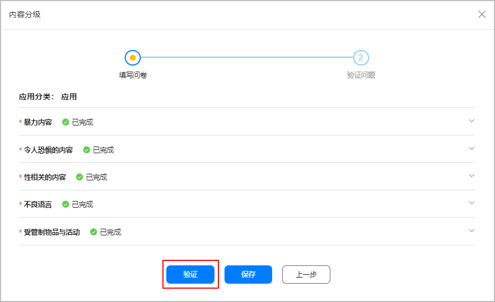Expand the 性相关的内容 section chevron
This screenshot has height=302, width=495.
(x=472, y=175)
